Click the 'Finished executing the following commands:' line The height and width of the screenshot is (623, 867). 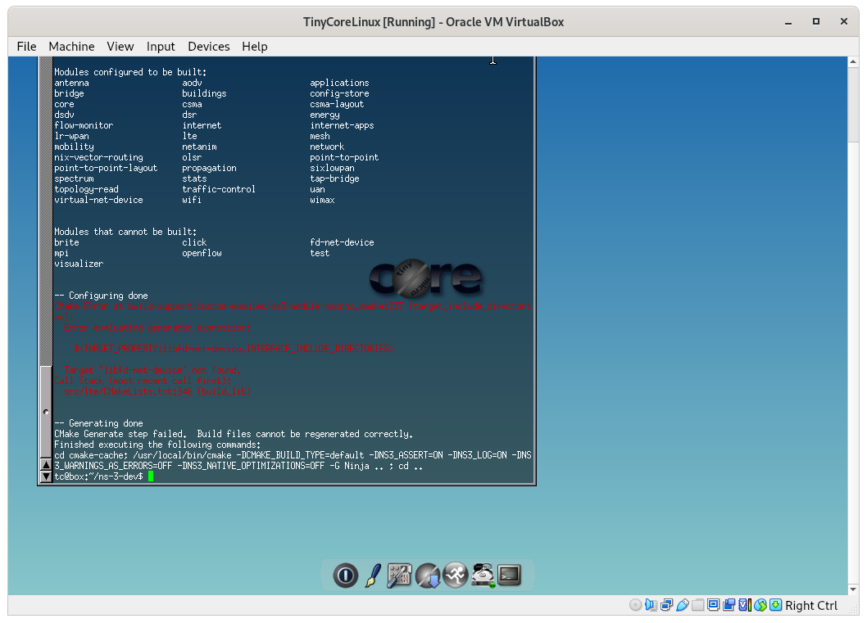157,445
